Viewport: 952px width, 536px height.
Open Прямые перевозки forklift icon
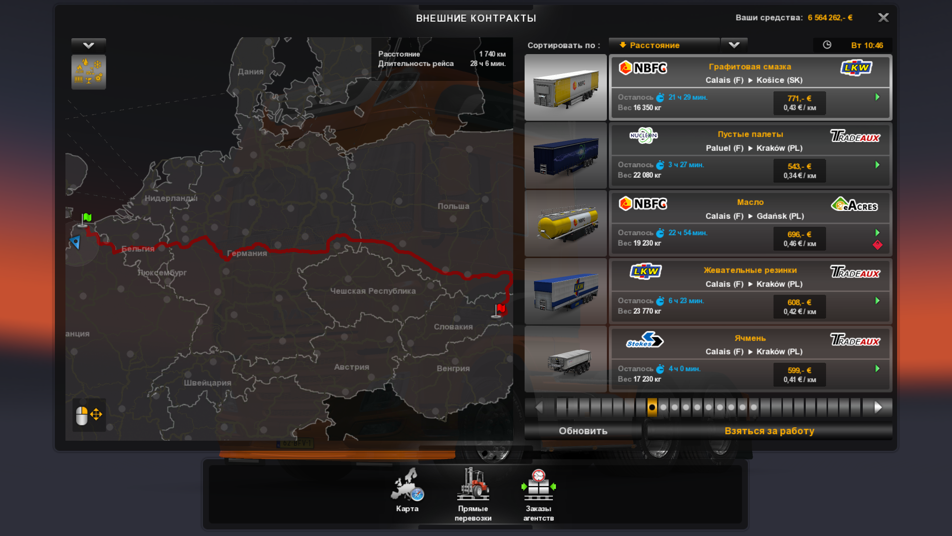pos(473,485)
